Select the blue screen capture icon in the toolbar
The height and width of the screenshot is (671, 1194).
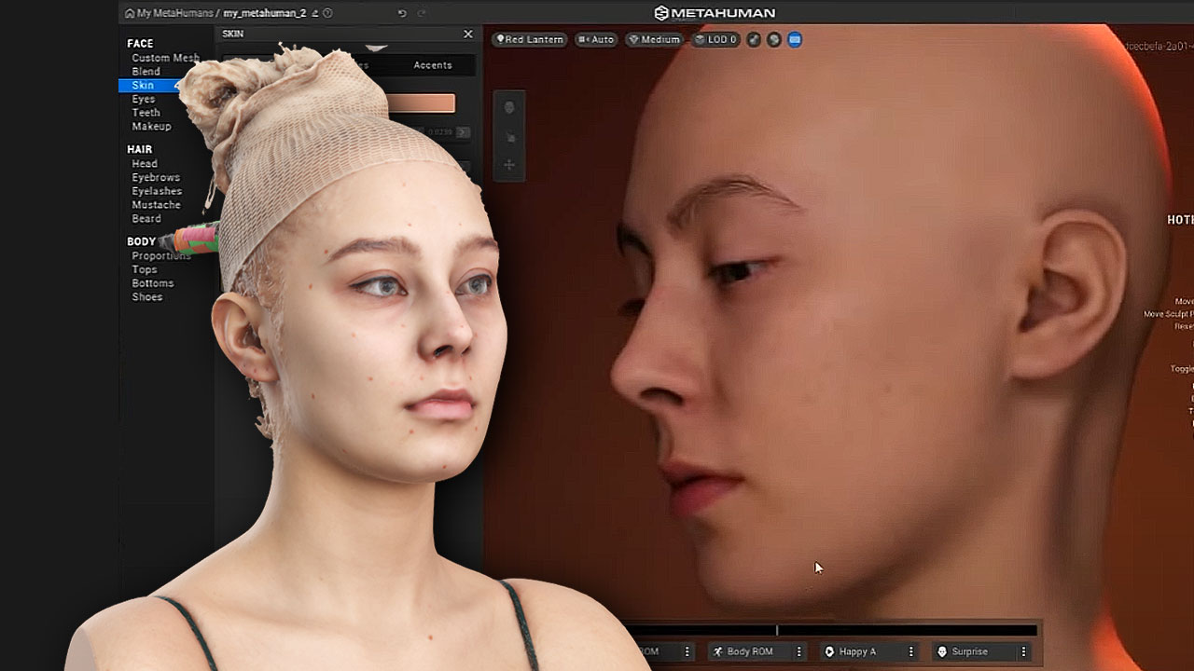(794, 40)
